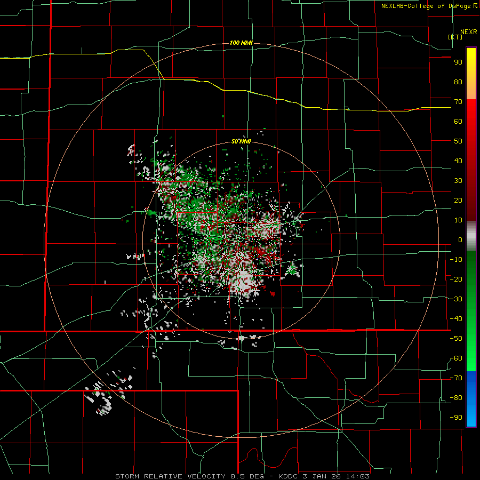
Task: Select the -90 value on velocity scale
Action: click(456, 418)
